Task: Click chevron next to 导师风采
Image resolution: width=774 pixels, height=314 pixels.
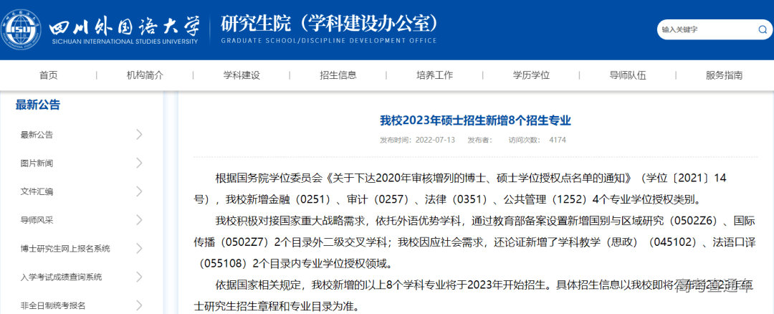Action: point(139,220)
